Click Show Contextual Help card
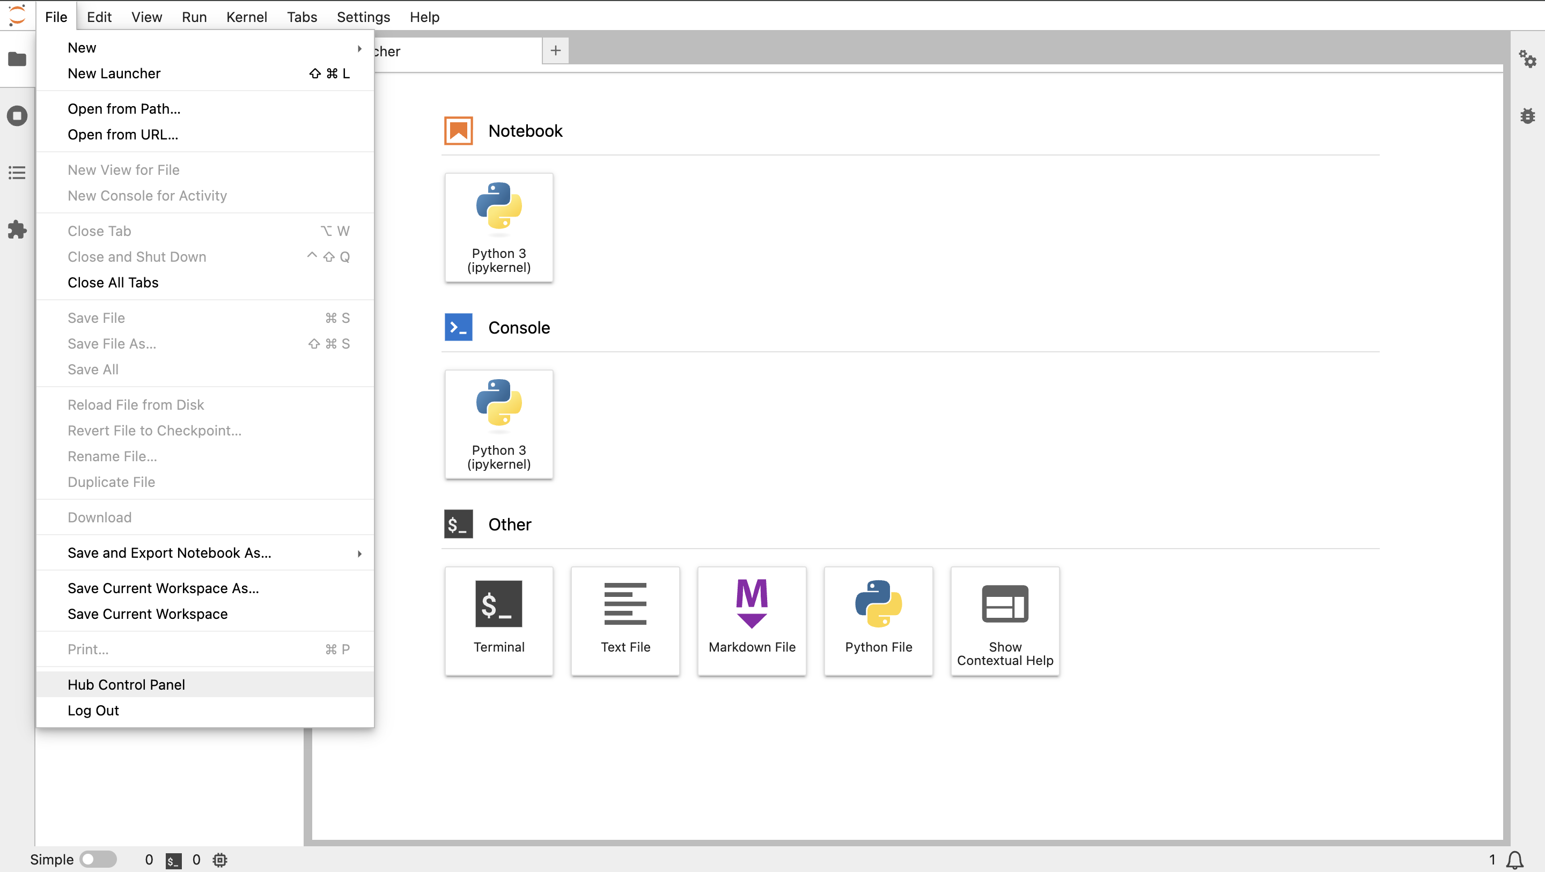The image size is (1545, 872). point(1005,620)
